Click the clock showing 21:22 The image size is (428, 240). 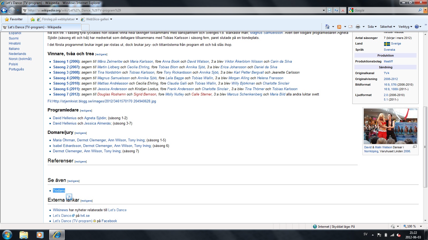pyautogui.click(x=413, y=233)
